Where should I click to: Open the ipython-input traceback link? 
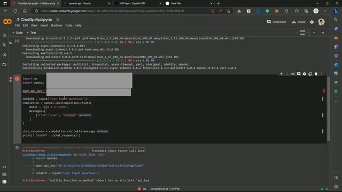(x=47, y=155)
